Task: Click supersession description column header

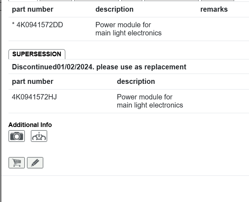Action: tap(136, 81)
